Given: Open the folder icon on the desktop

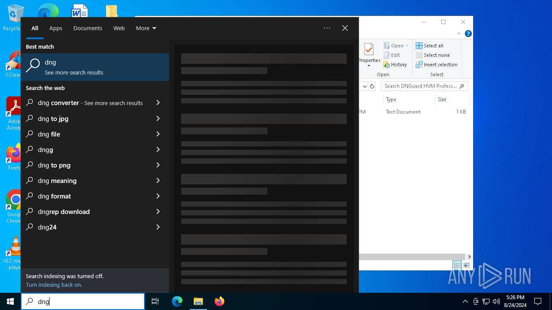Looking at the screenshot, I should 112,10.
